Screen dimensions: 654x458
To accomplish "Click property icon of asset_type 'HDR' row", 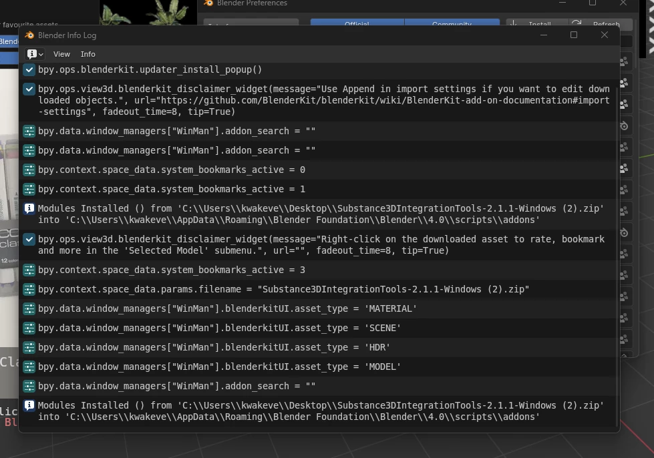I will [29, 348].
